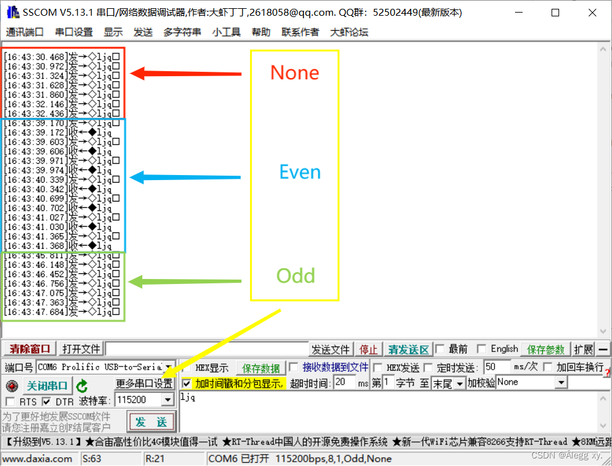Open 更多串口设置 more port settings
This screenshot has height=466, width=612.
pos(144,384)
